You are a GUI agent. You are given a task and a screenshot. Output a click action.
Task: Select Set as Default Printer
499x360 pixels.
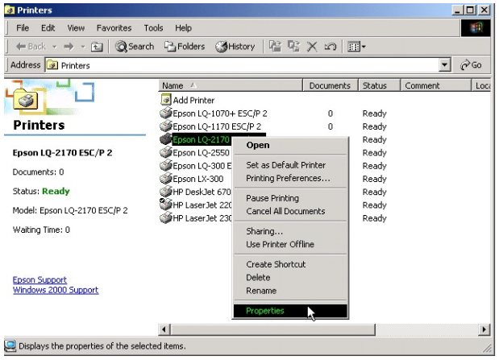(x=285, y=165)
